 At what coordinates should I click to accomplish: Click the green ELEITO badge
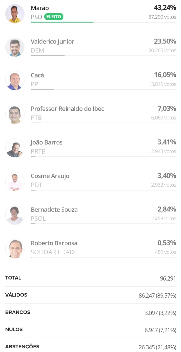[54, 17]
